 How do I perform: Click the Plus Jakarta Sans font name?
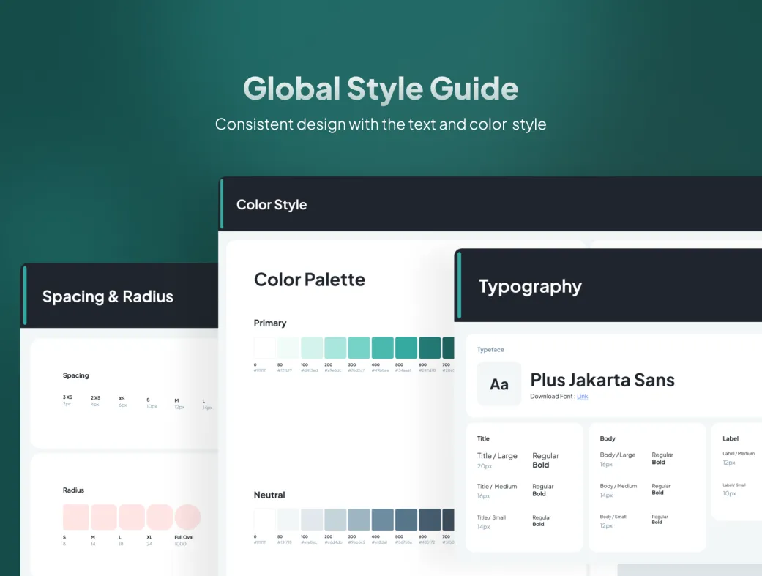(602, 380)
